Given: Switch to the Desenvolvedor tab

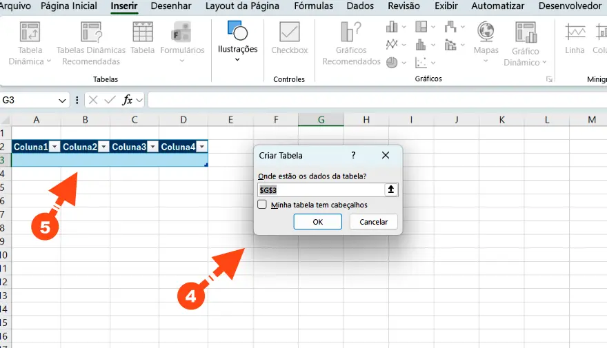Looking at the screenshot, I should coord(570,6).
